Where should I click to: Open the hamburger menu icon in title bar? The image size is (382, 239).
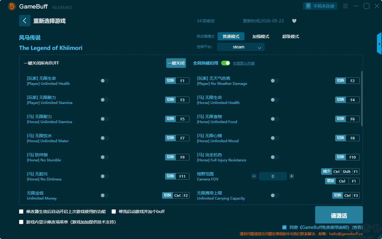[345, 6]
